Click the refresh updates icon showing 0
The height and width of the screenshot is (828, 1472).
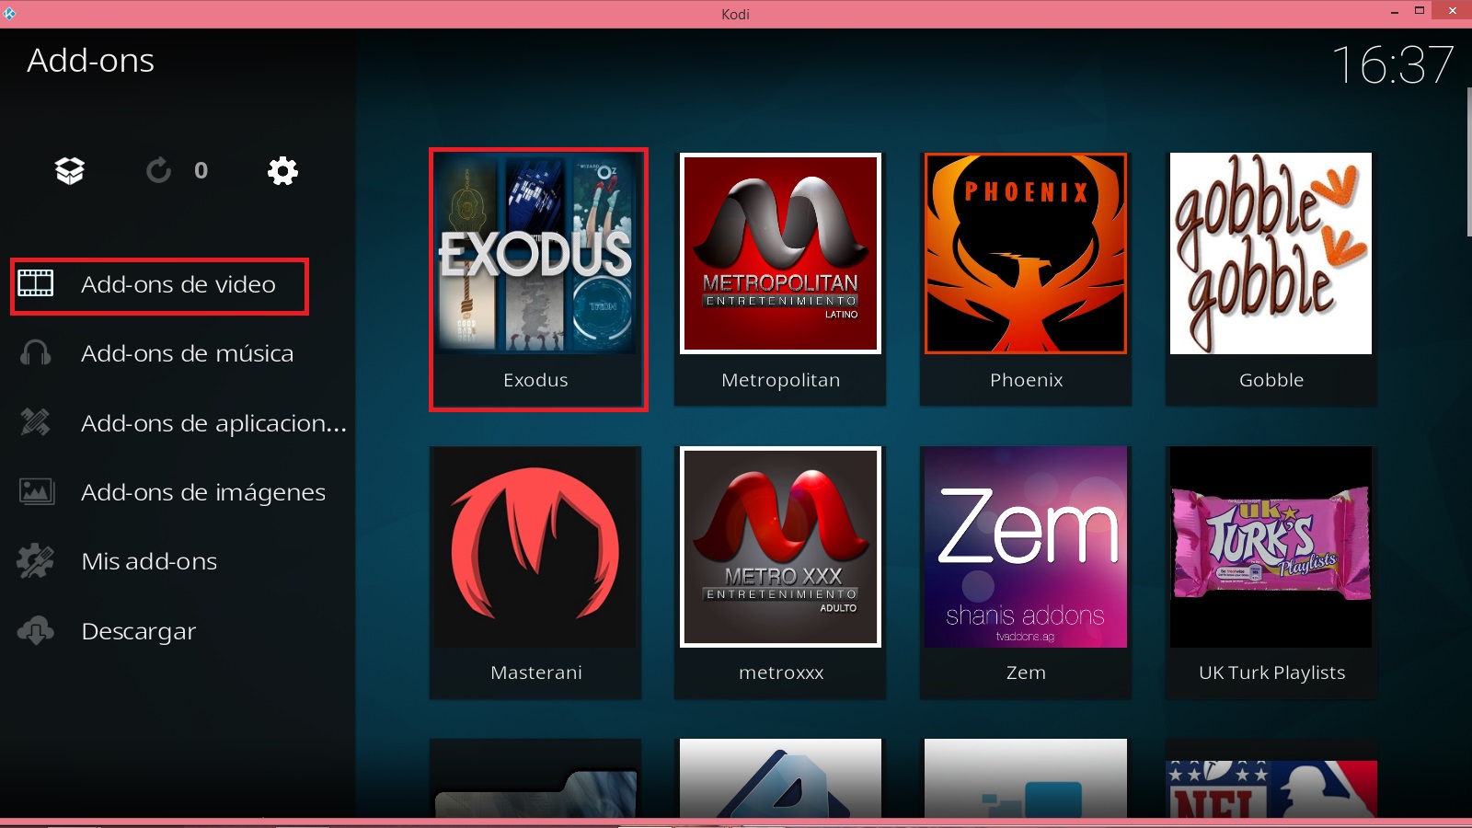(x=158, y=169)
